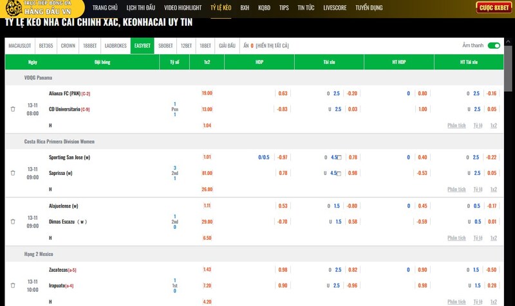
Task: Click trash icon beside Zacatecas match
Action: (x=13, y=285)
